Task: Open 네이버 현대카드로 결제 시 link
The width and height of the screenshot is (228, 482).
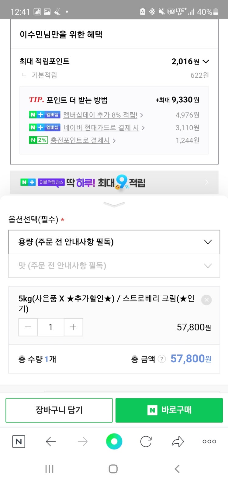Action: pyautogui.click(x=101, y=128)
